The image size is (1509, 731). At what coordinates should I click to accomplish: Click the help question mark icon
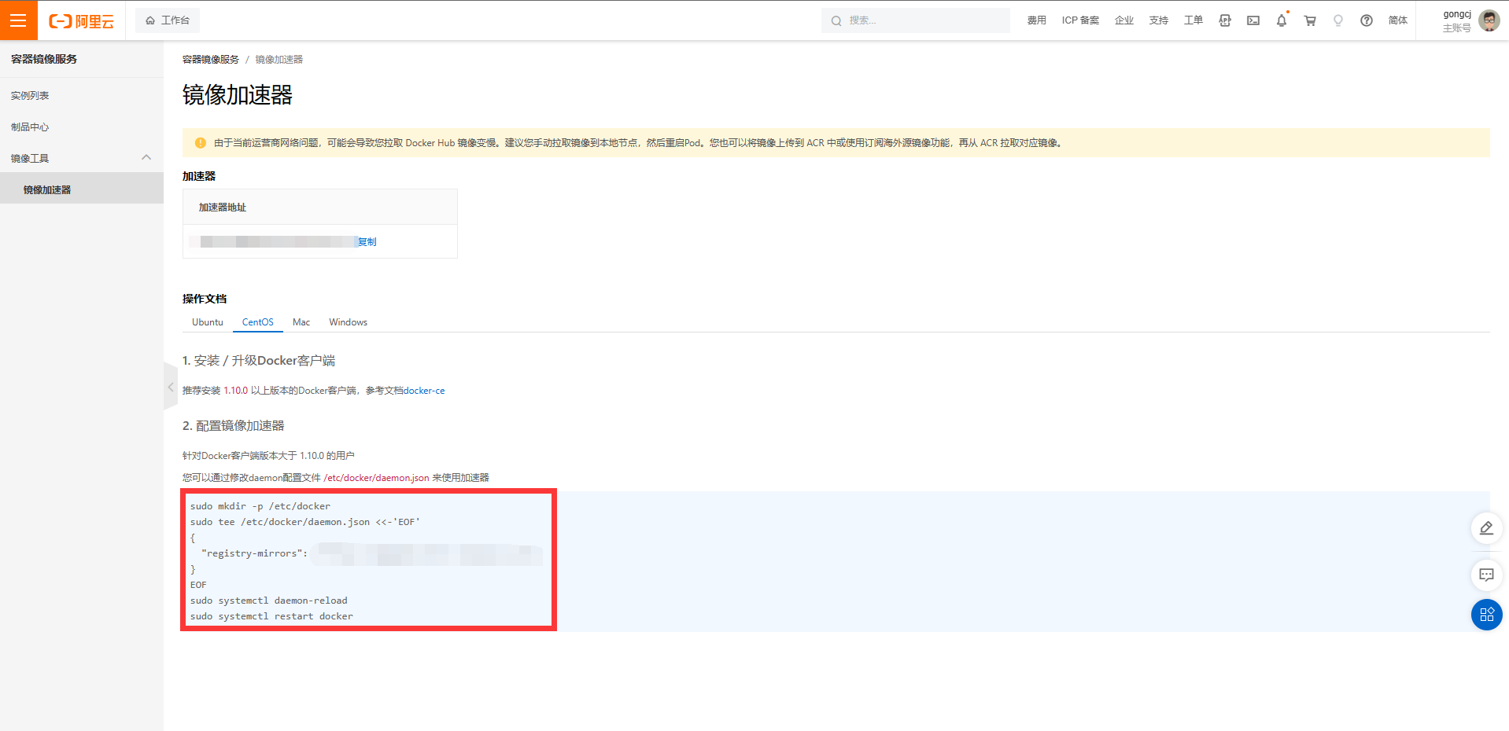[1367, 20]
